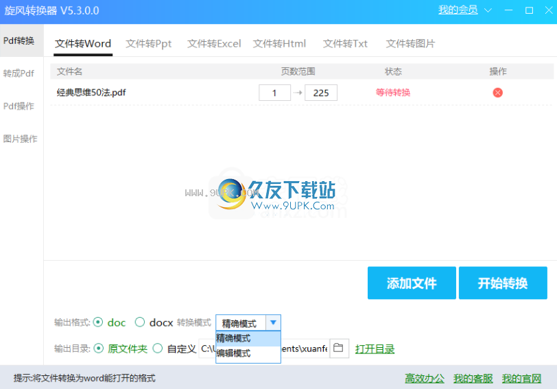The width and height of the screenshot is (557, 389).
Task: Start conversion with 开始转换 button
Action: point(503,283)
